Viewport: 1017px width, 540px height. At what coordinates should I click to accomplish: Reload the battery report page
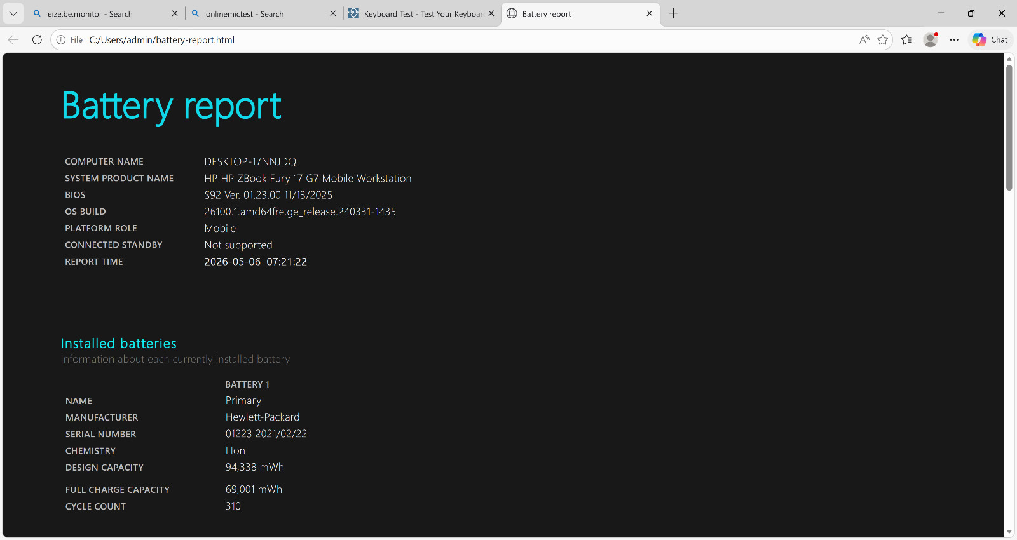point(37,39)
